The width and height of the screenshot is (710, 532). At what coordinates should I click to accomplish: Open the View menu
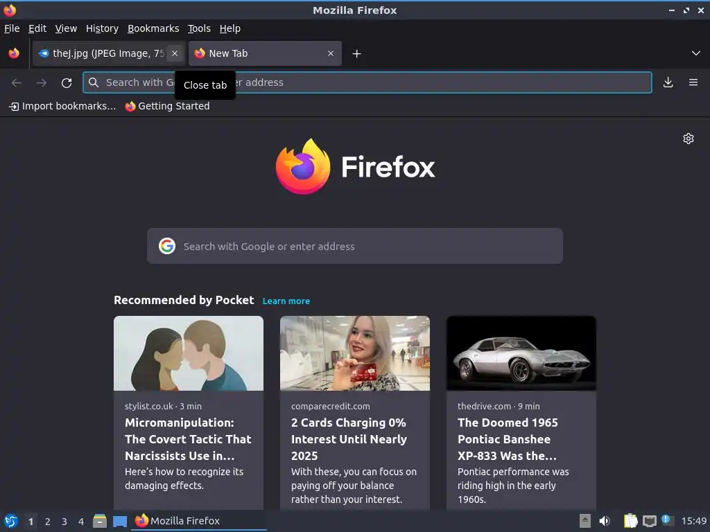[66, 28]
